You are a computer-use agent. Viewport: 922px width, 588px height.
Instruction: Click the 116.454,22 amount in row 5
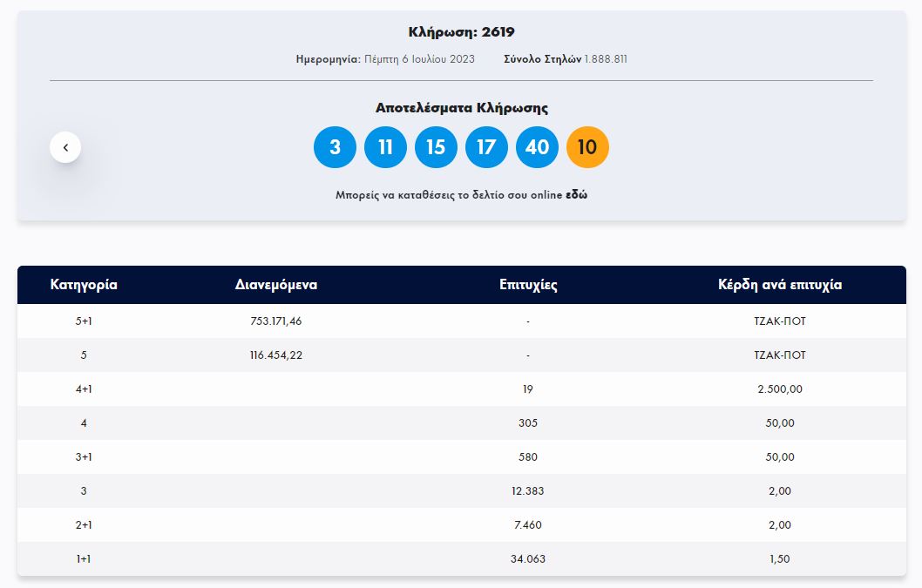[275, 355]
